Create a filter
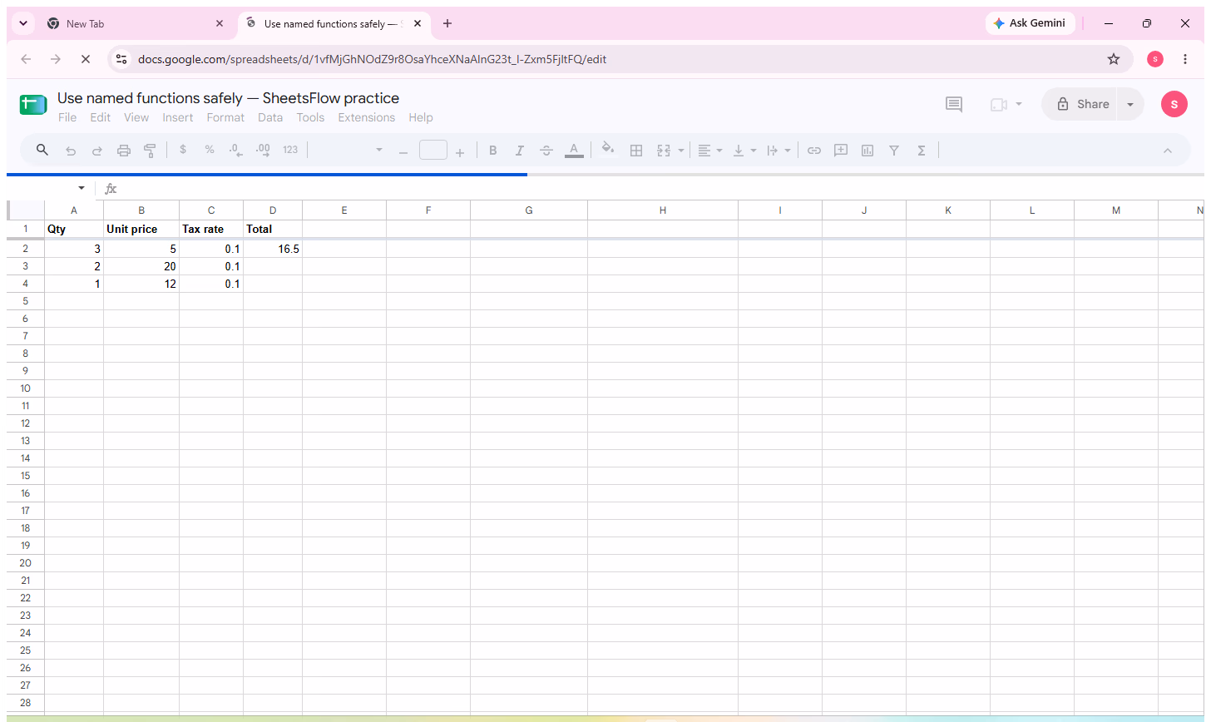Viewport: 1211px width, 722px height. [x=894, y=151]
